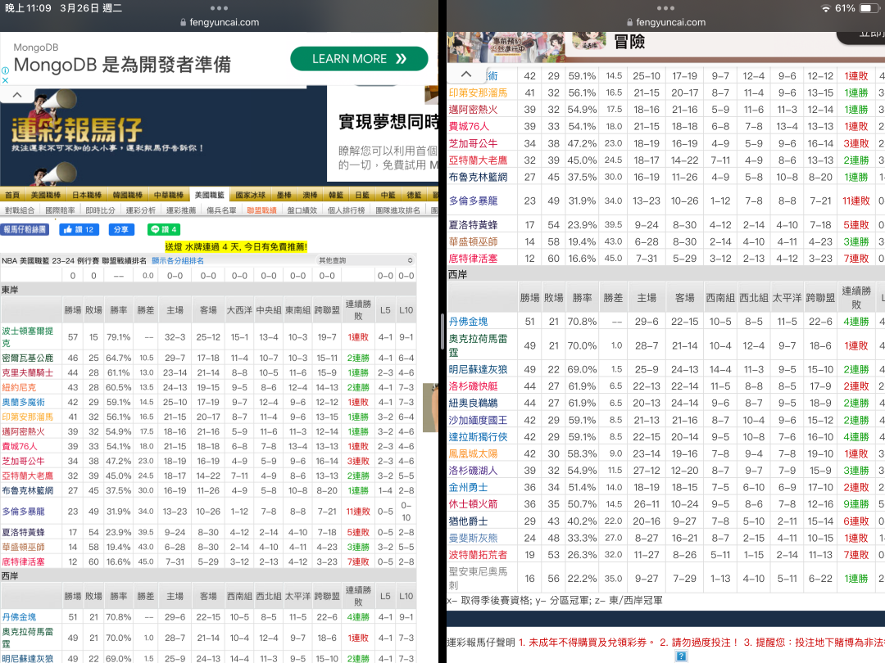Screen dimensions: 885x663
Task: Click the 顯示各分組排名 link
Action: click(x=178, y=260)
